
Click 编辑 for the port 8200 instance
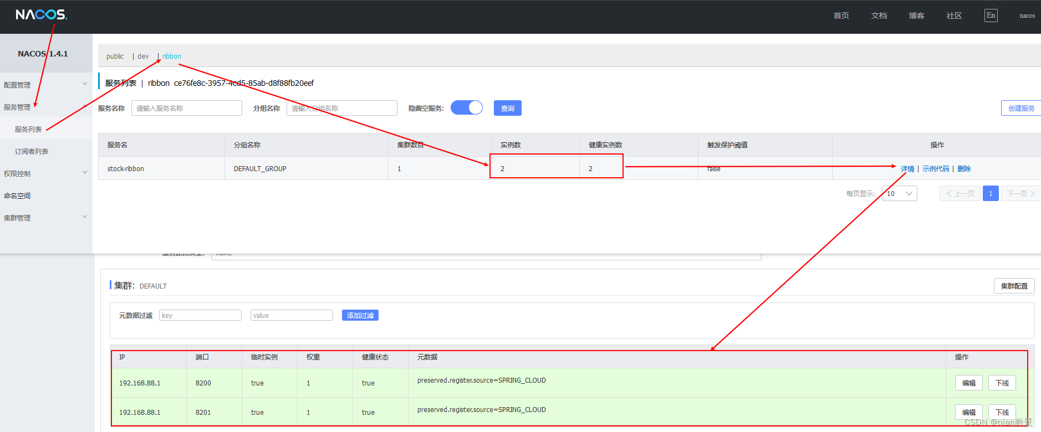coord(969,383)
